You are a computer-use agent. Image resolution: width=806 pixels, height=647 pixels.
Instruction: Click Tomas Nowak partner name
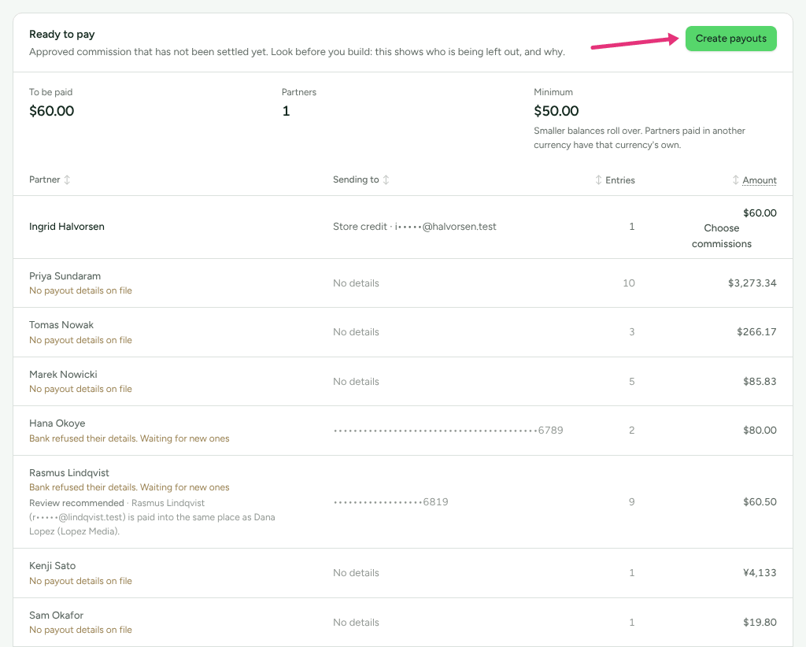61,325
